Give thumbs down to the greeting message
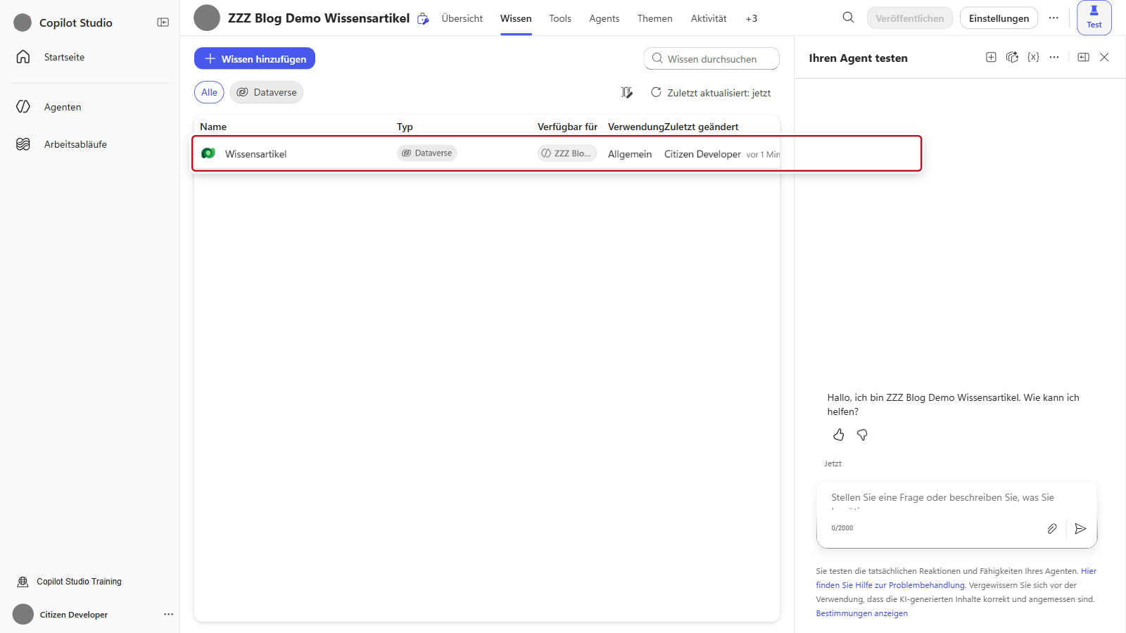Screen dimensions: 1126x633 click(x=862, y=435)
